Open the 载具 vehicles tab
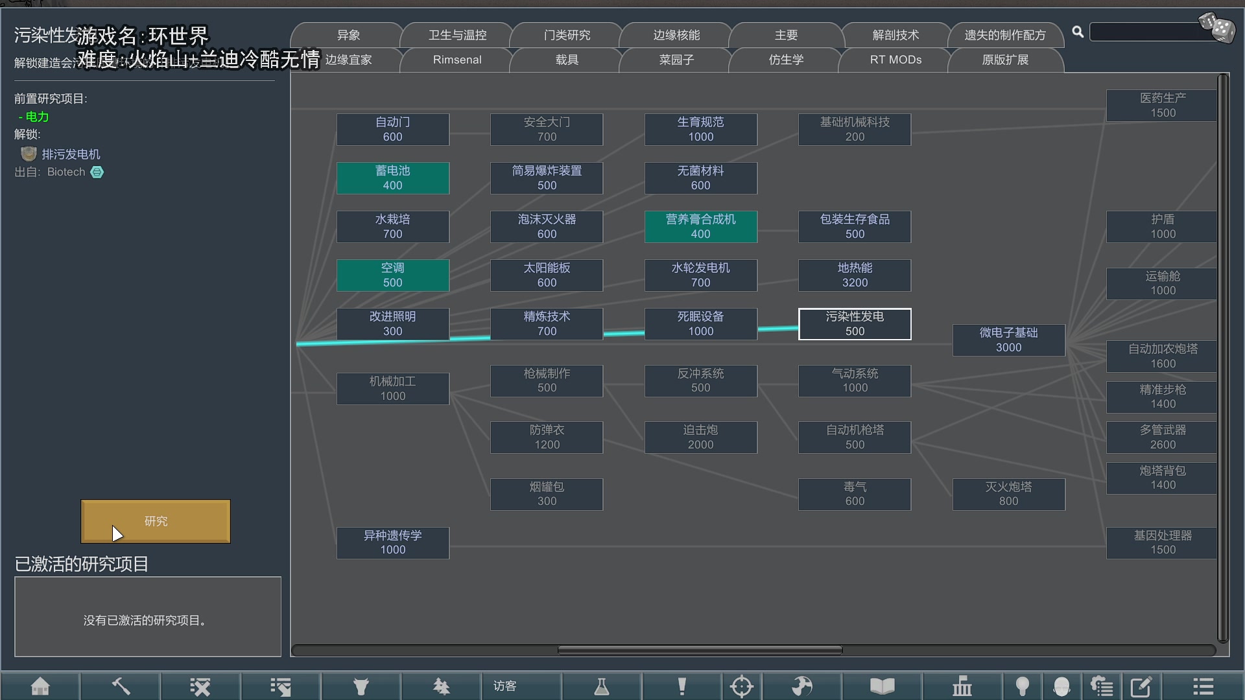 pos(567,60)
